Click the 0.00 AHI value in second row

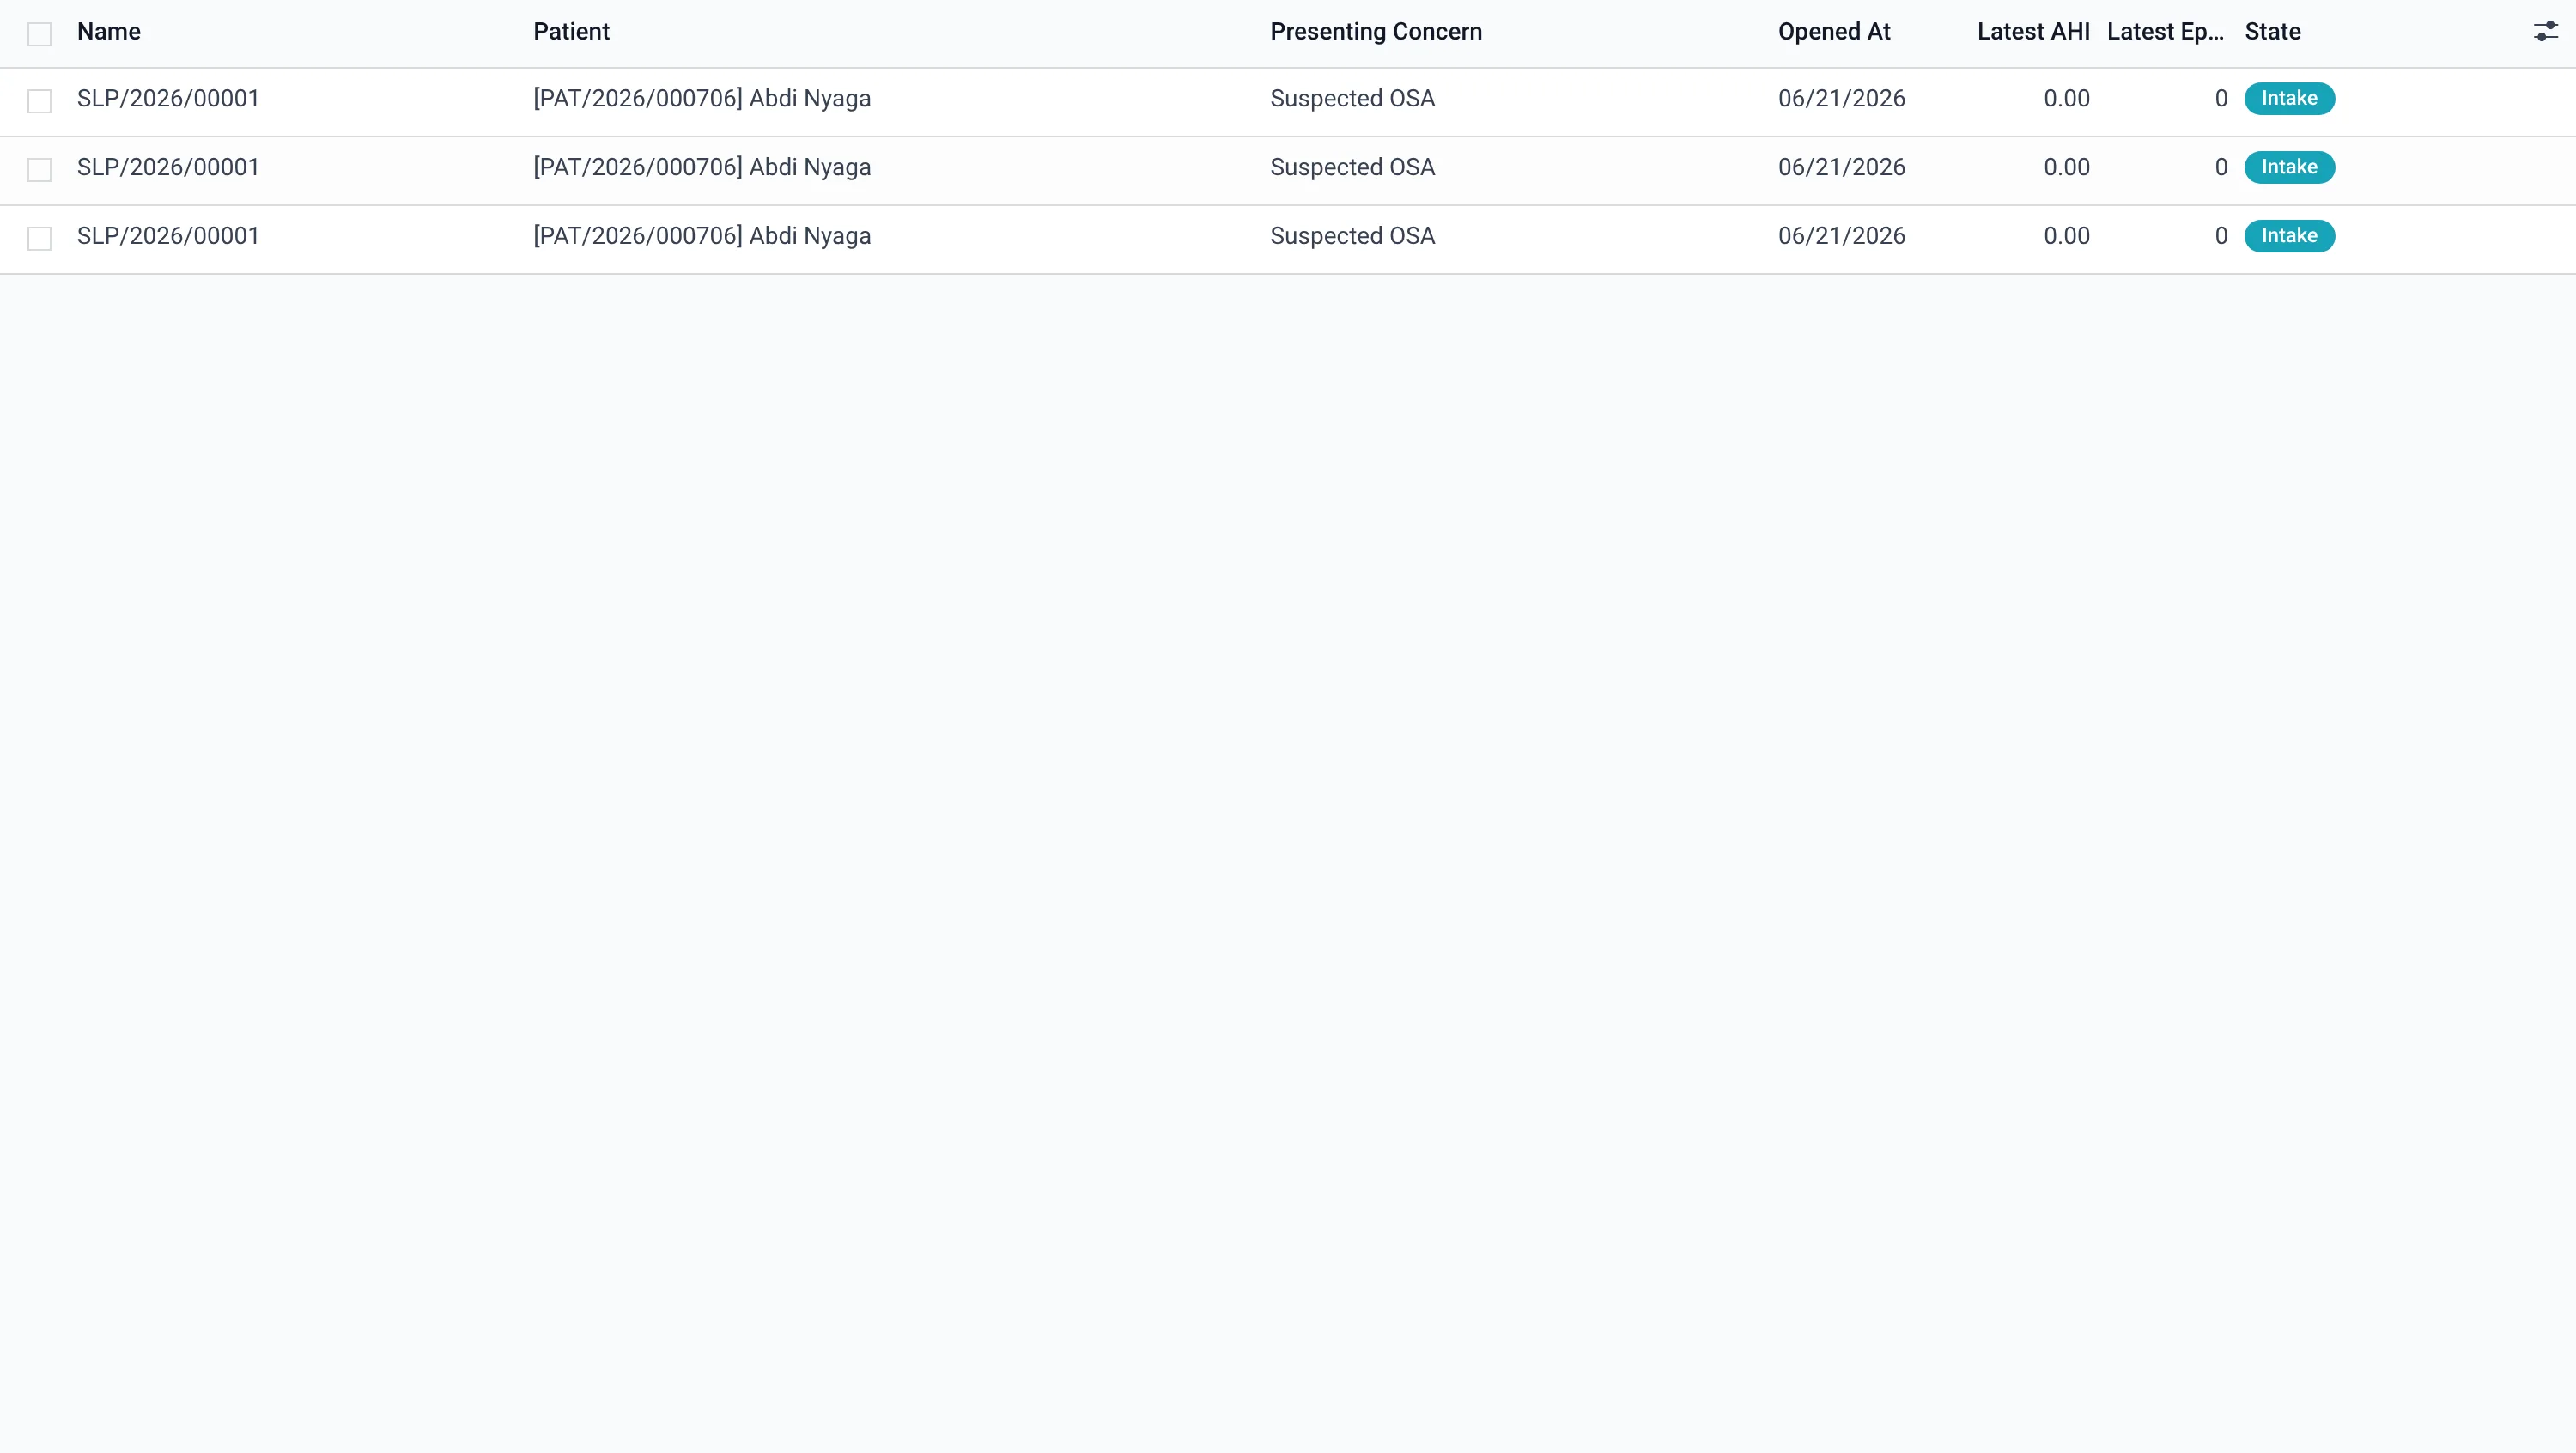click(2066, 167)
